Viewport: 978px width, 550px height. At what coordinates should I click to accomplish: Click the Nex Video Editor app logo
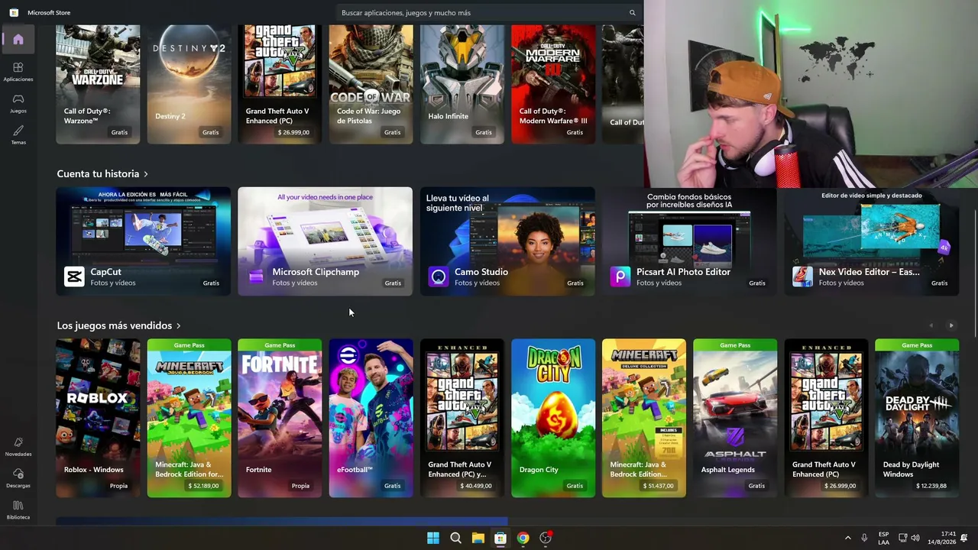802,277
